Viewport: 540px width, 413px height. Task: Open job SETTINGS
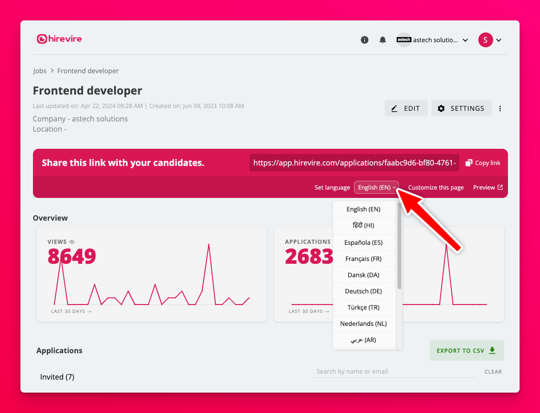point(462,108)
